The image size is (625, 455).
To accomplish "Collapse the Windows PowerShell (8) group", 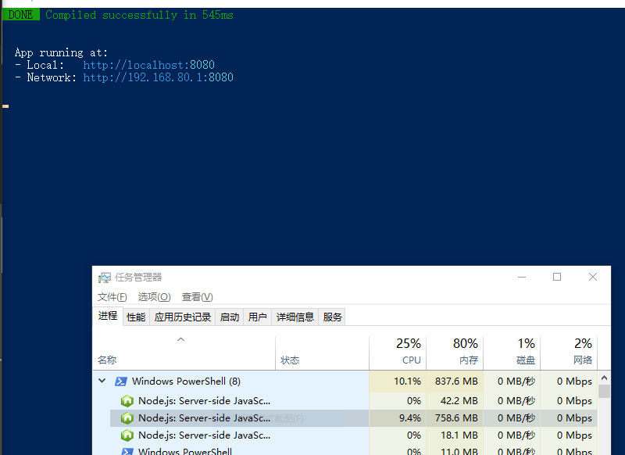I will (102, 381).
